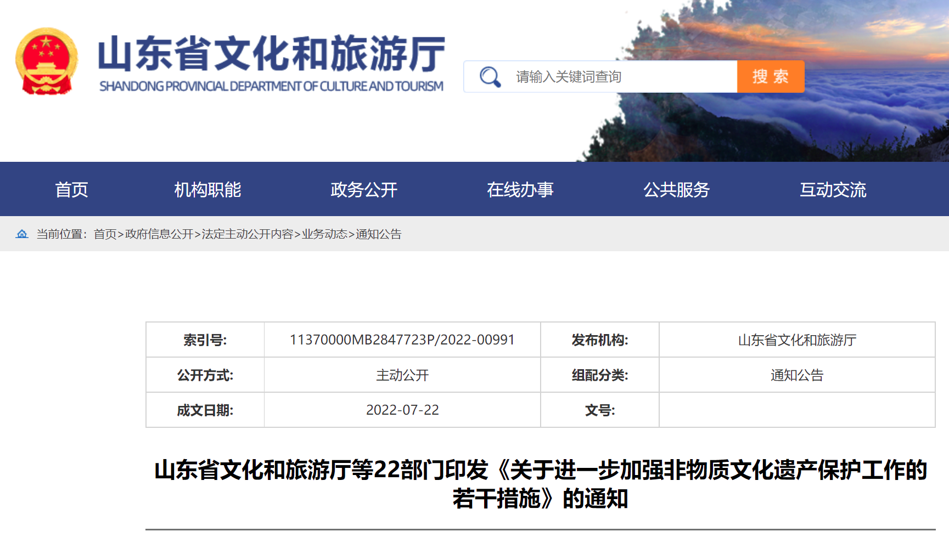The height and width of the screenshot is (537, 949).
Task: Click the 首页 breadcrumb link
Action: (105, 234)
